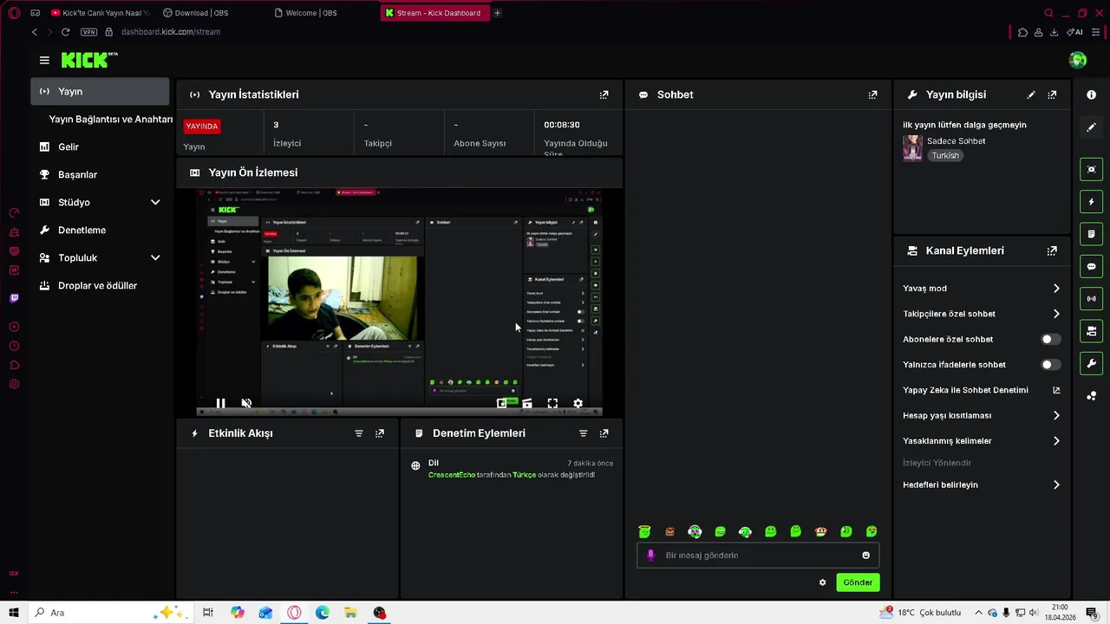Select Yayın in left sidebar
The height and width of the screenshot is (624, 1110).
click(x=100, y=91)
